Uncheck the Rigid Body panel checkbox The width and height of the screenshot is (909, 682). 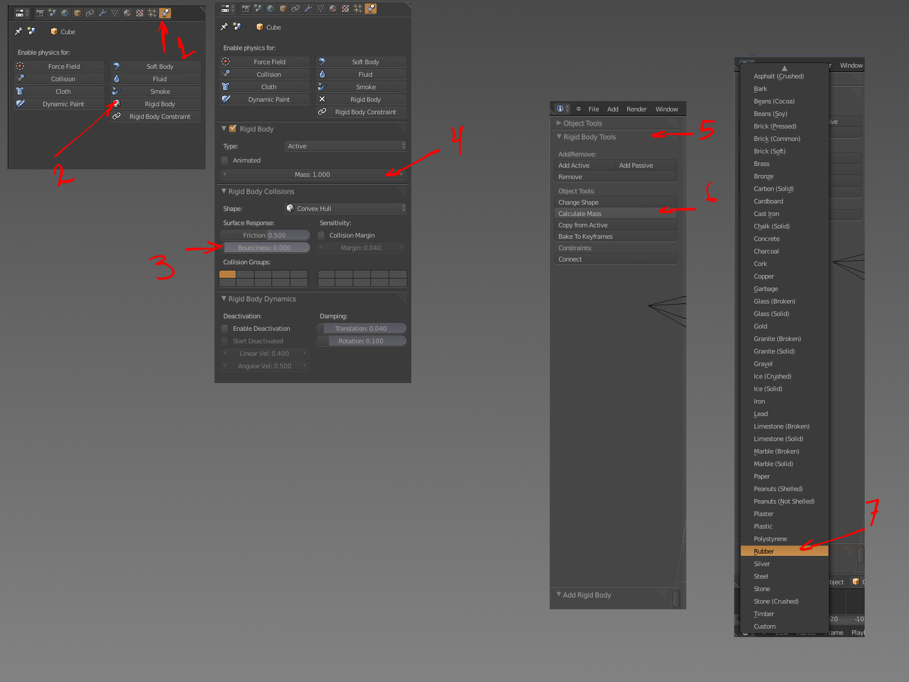coord(232,128)
